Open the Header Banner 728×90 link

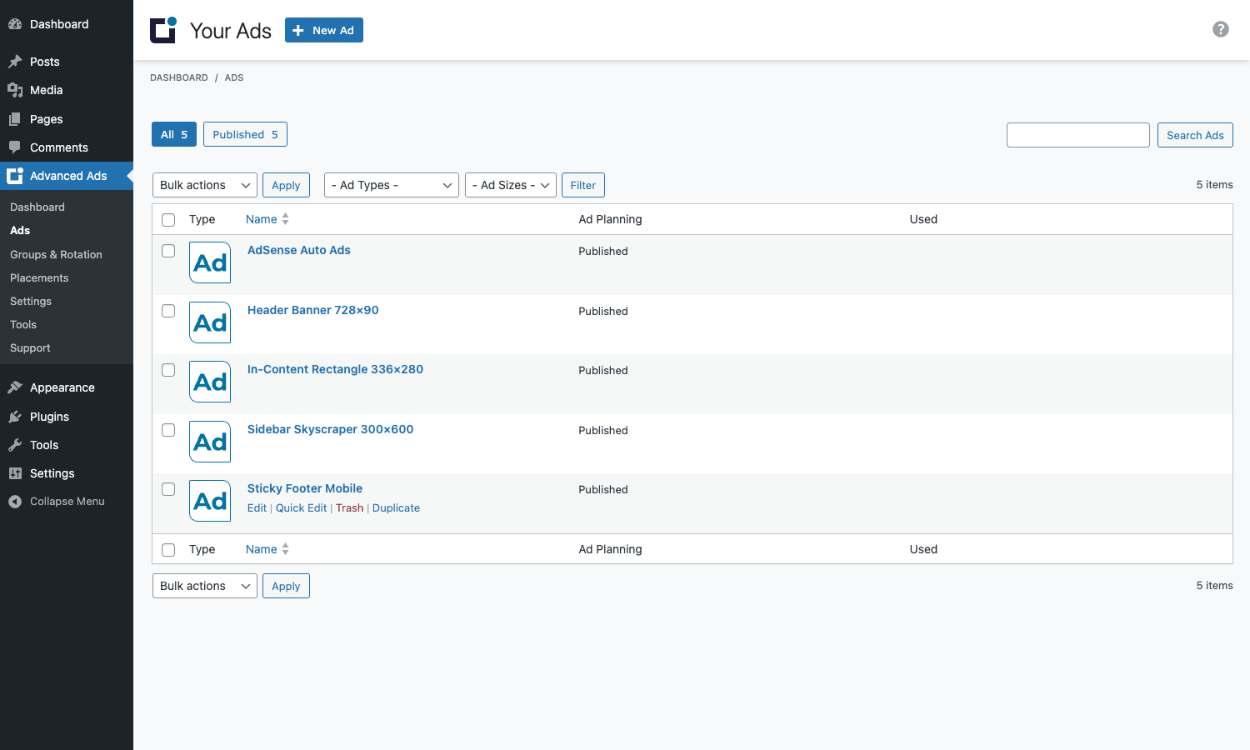point(313,310)
